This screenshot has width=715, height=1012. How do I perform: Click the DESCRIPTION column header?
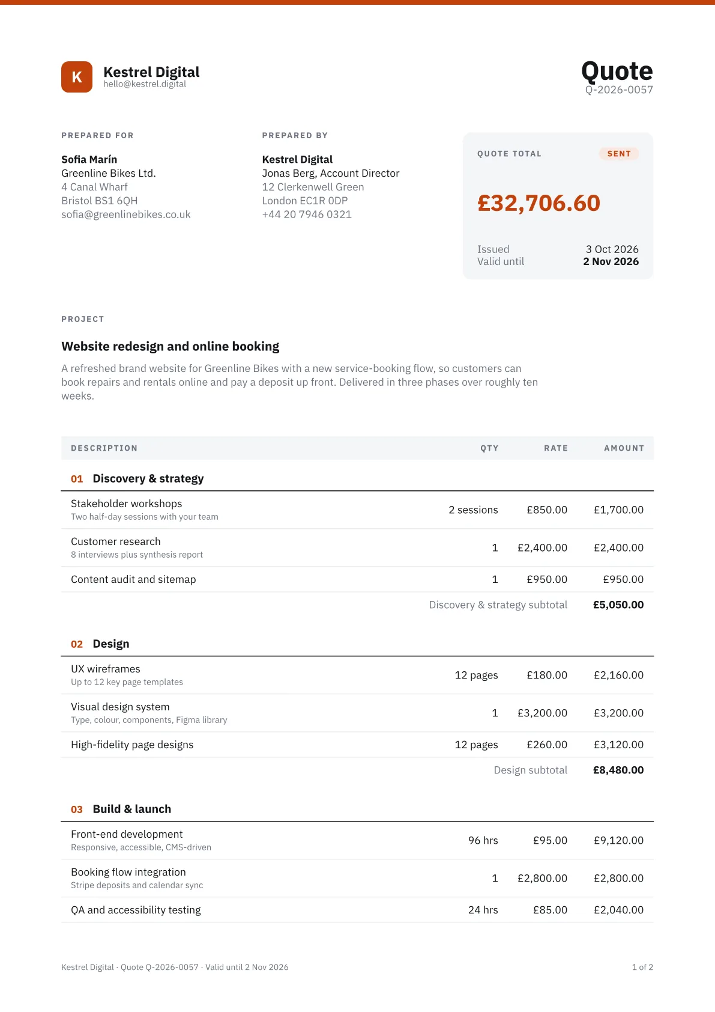coord(104,448)
